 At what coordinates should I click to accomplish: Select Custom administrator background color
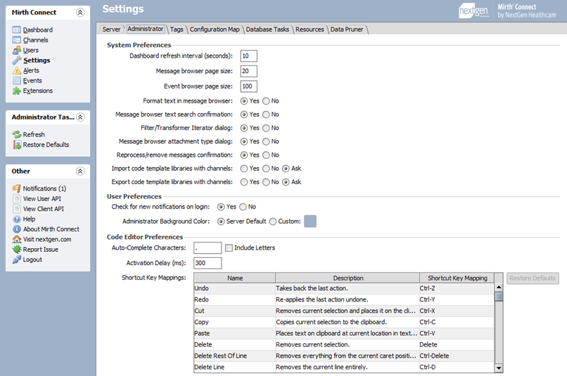coord(273,221)
